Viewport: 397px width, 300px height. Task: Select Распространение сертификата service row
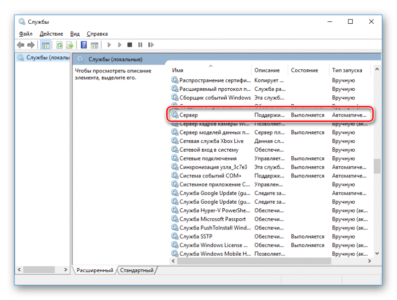pos(269,80)
